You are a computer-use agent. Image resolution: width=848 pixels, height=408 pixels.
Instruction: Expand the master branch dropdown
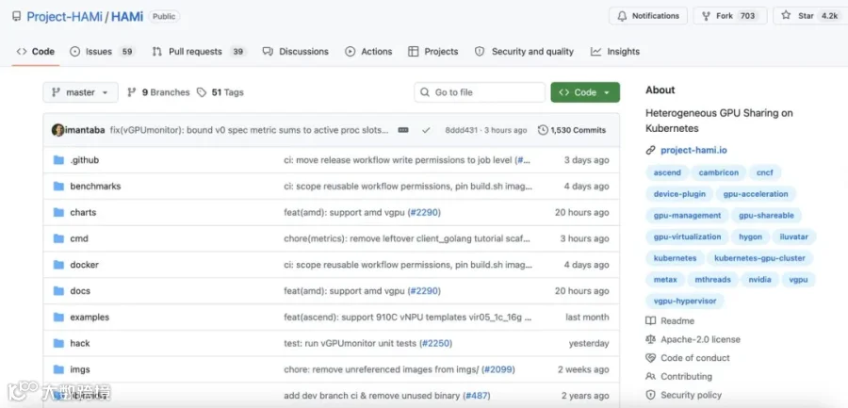[80, 92]
